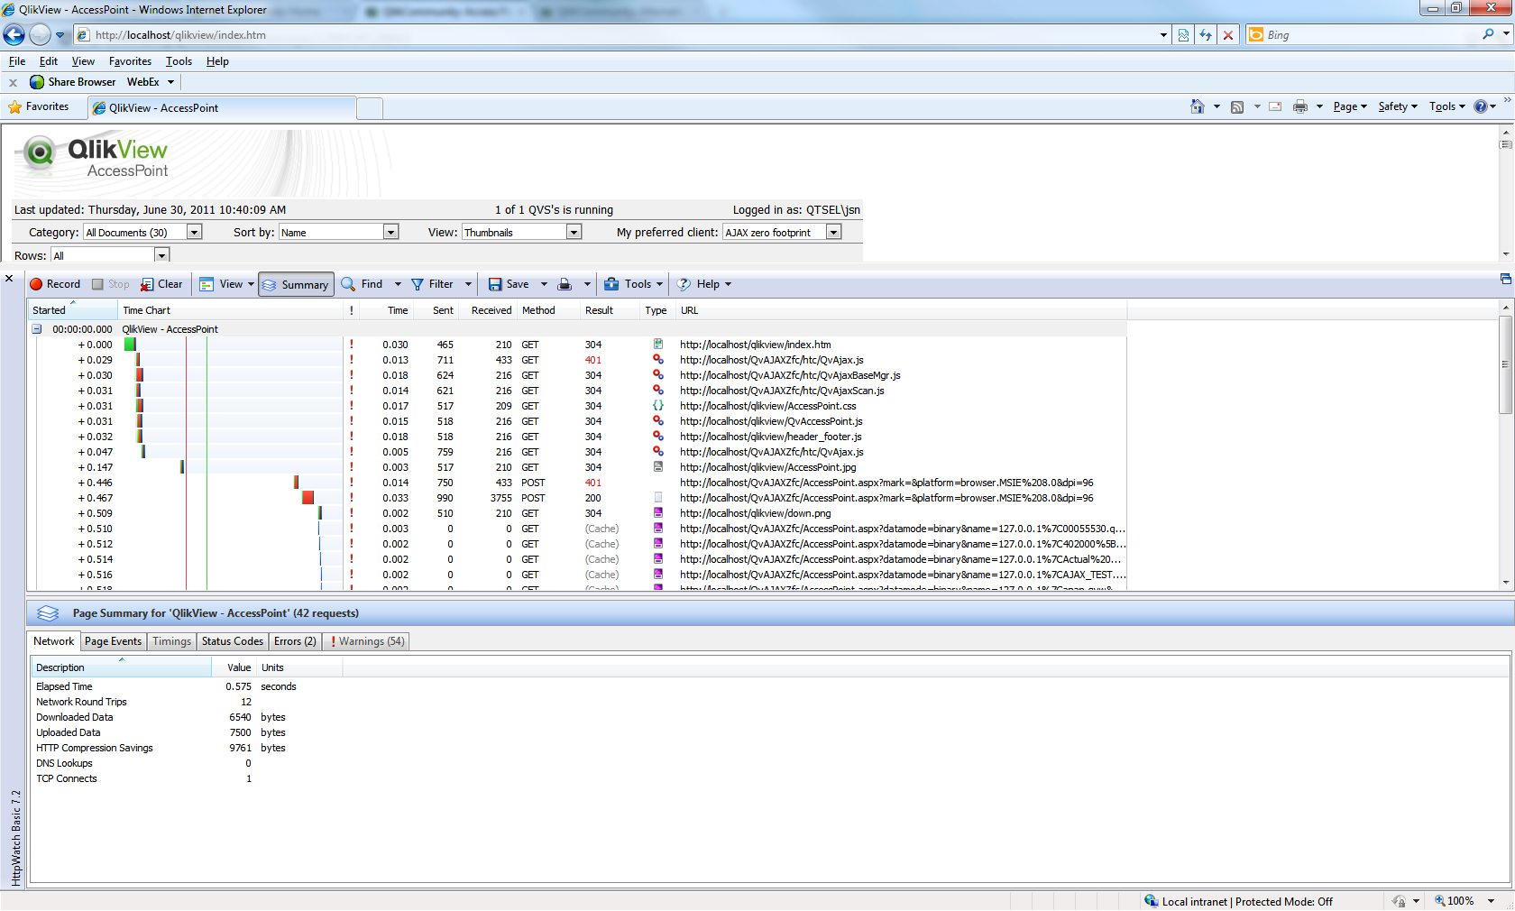
Task: Switch to the Timings tab
Action: (x=171, y=641)
